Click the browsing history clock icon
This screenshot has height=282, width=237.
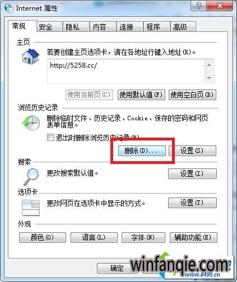click(31, 123)
